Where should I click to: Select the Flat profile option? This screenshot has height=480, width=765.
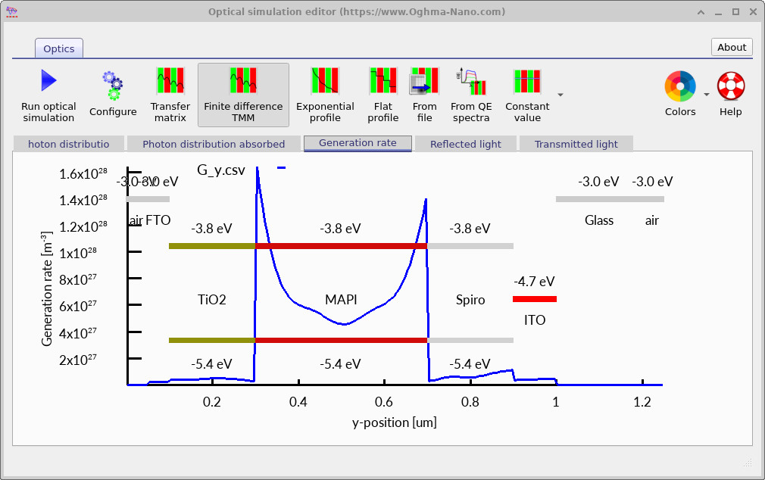[x=383, y=95]
